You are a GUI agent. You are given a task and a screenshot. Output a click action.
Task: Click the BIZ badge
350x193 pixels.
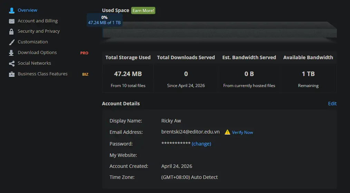(85, 74)
